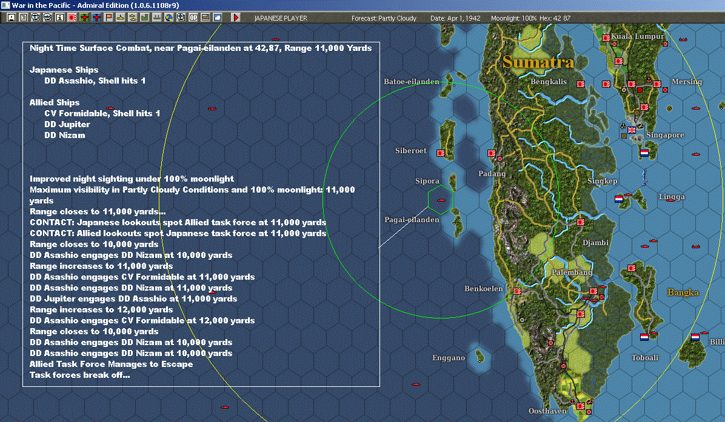Screen dimensions: 725x422
Task: Click the crosshair target toolbar icon
Action: pos(181,18)
